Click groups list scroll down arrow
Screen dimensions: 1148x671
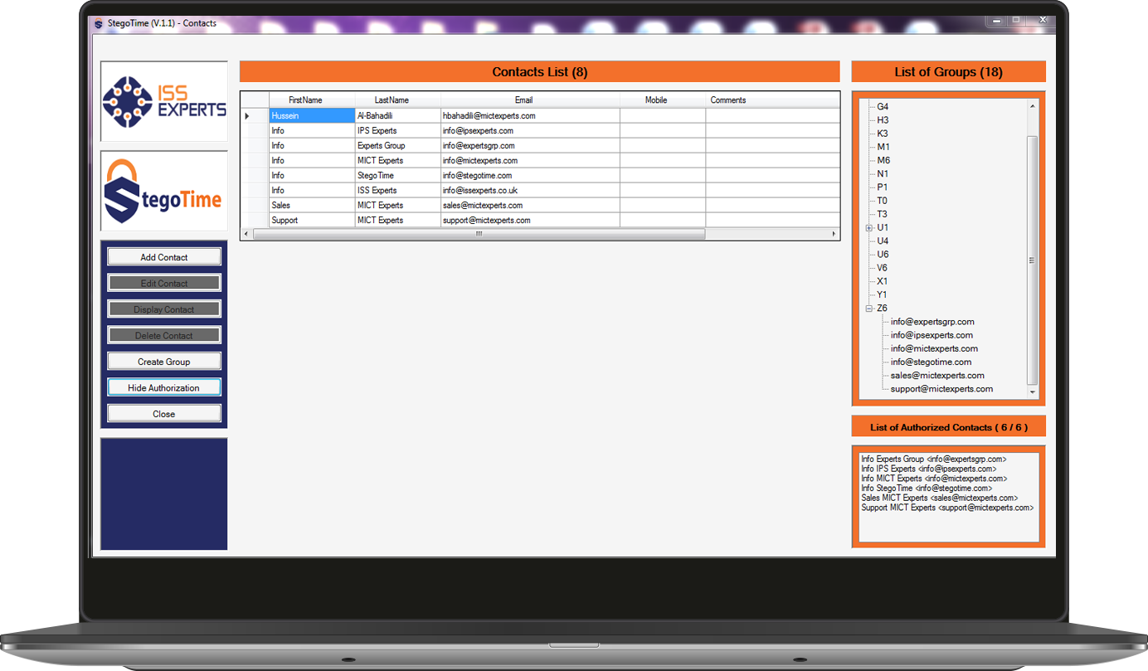tap(1032, 391)
